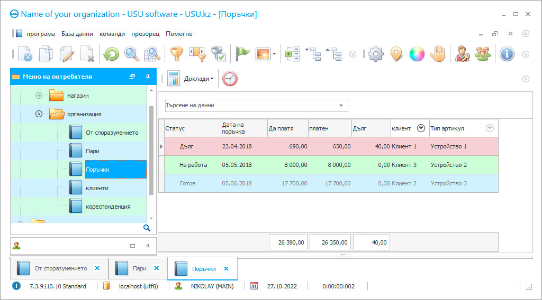The height and width of the screenshot is (300, 542).
Task: Open the filter funnel tool
Action: (x=176, y=54)
